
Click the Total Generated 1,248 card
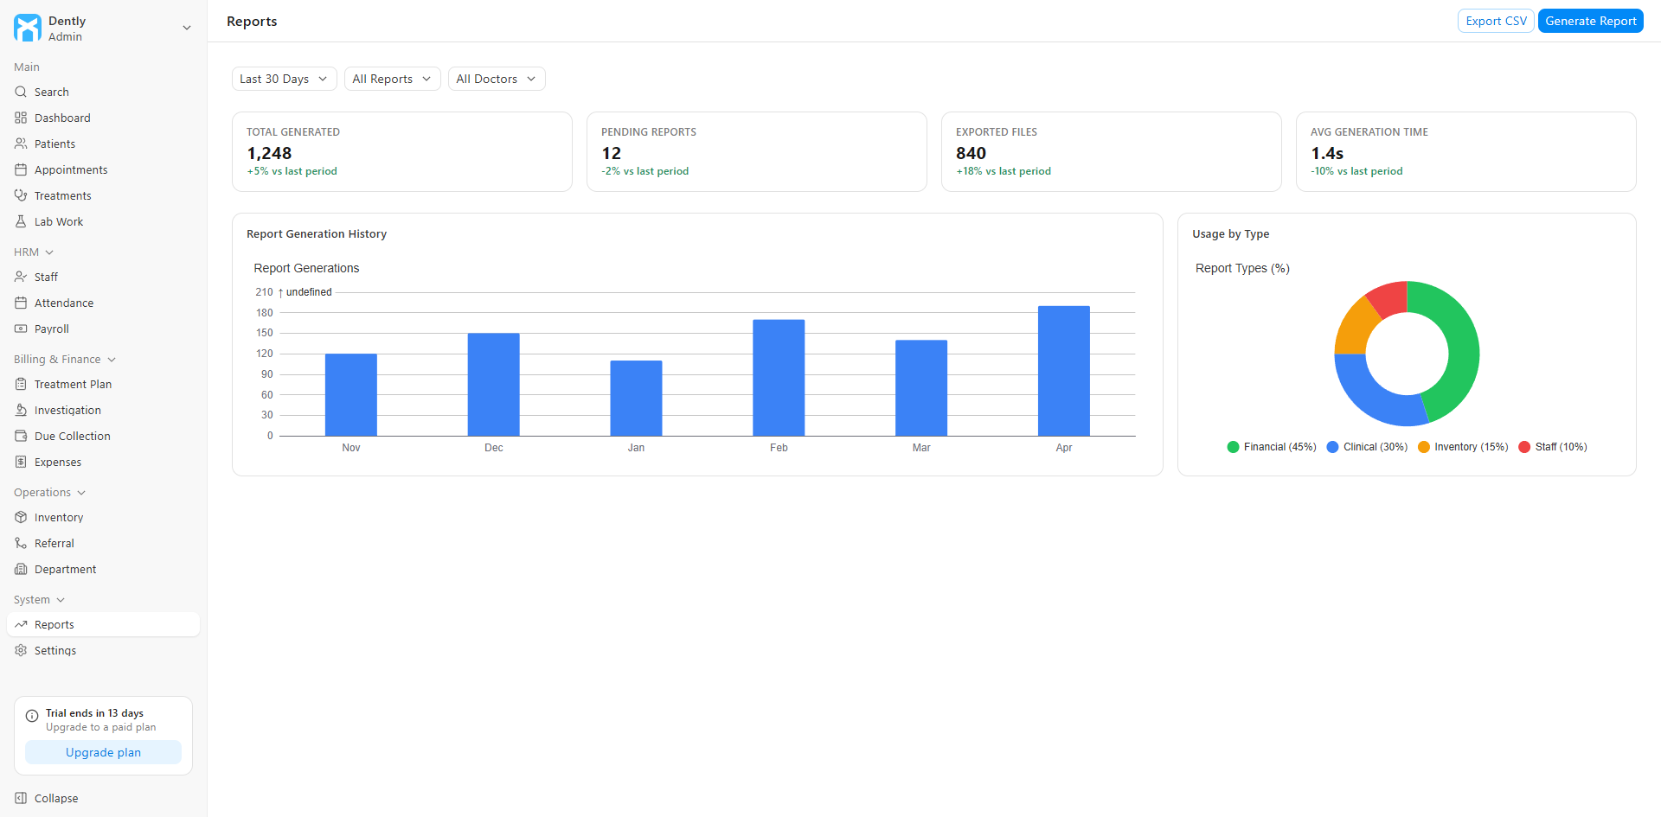point(402,151)
